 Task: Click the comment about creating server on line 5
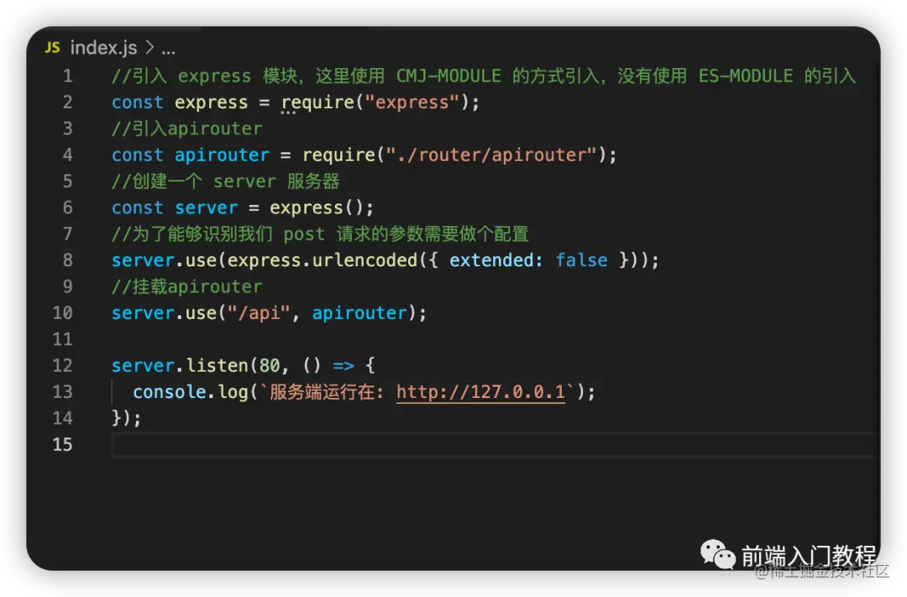pos(226,181)
